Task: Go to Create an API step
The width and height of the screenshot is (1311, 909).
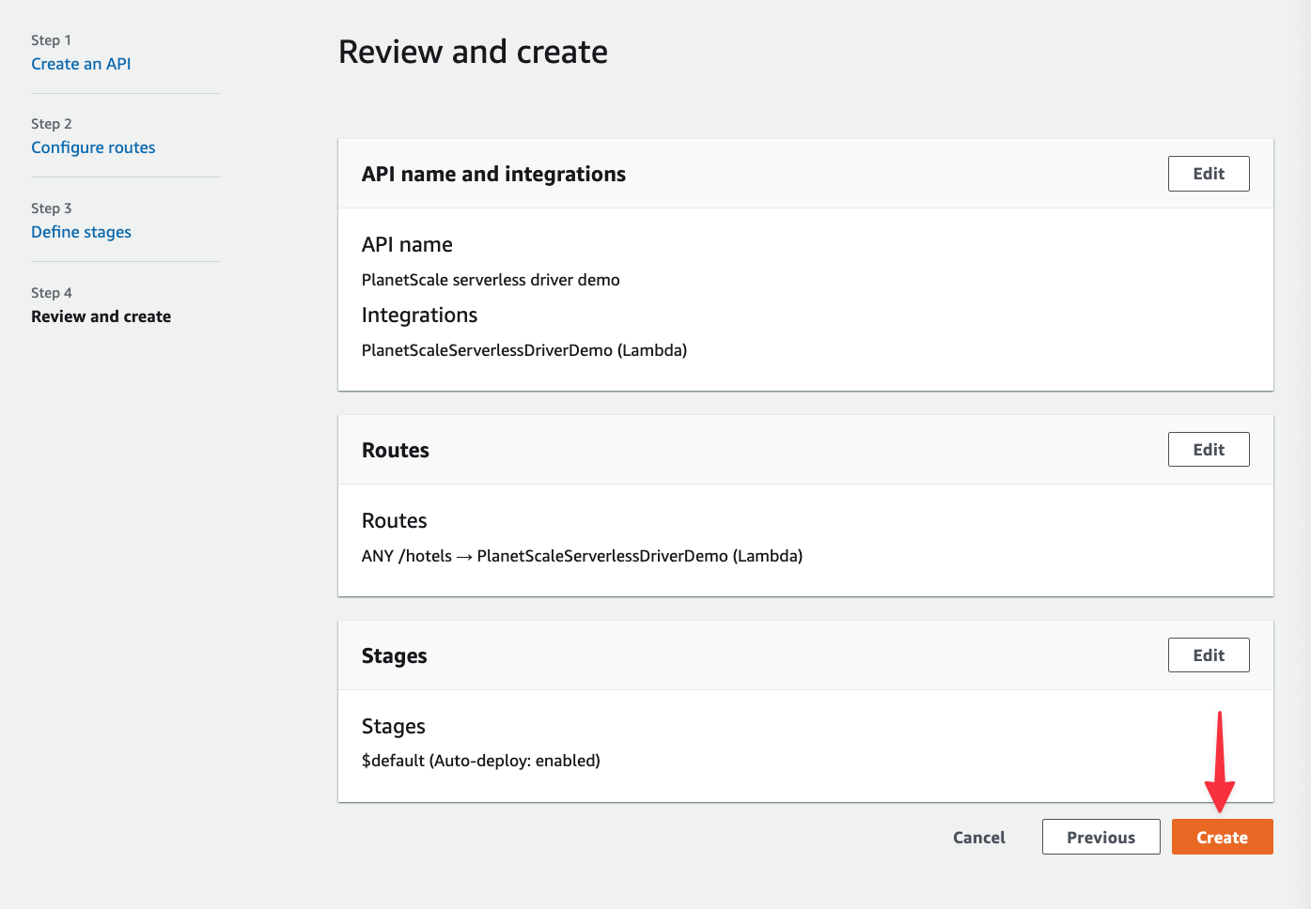Action: click(x=81, y=64)
